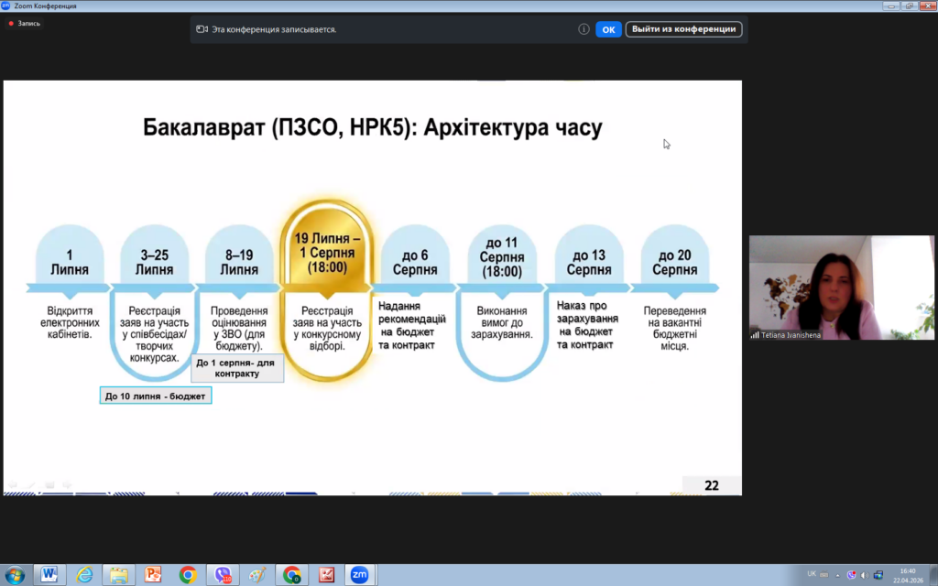Switch to PowerPoint in the taskbar

pos(153,574)
